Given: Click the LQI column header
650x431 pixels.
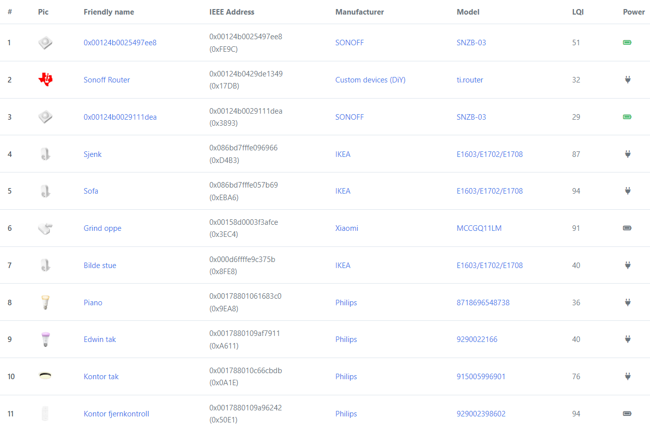Looking at the screenshot, I should click(577, 12).
